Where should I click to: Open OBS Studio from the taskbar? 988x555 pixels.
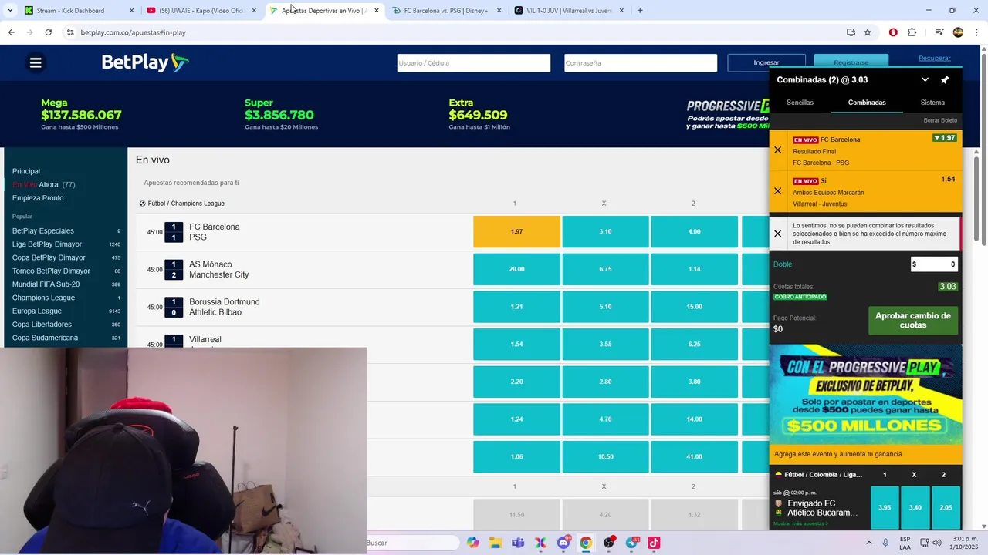point(609,543)
